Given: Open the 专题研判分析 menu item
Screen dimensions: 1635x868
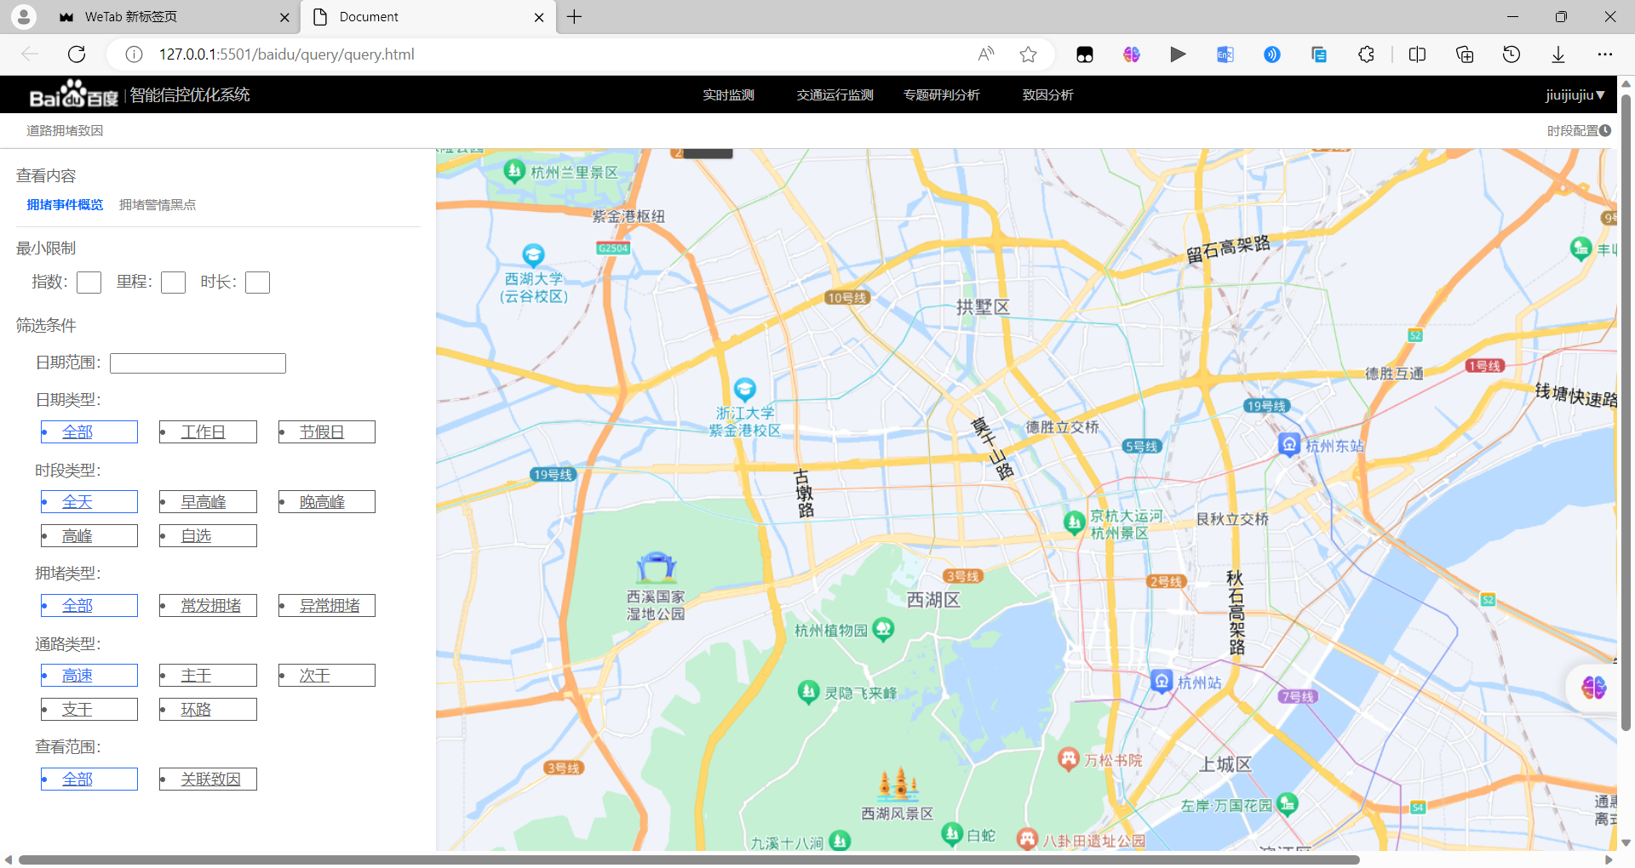Looking at the screenshot, I should [x=940, y=94].
